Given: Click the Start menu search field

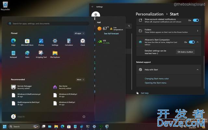Looking at the screenshot, I should (x=48, y=24).
